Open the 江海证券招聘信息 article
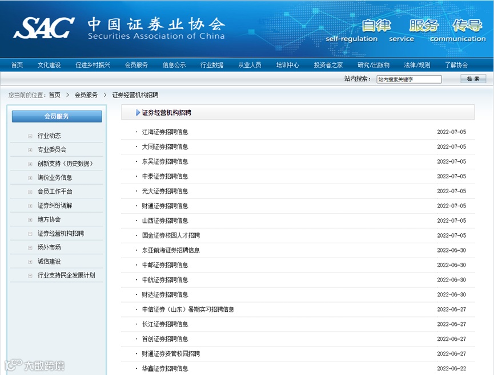494x375 pixels. [165, 132]
